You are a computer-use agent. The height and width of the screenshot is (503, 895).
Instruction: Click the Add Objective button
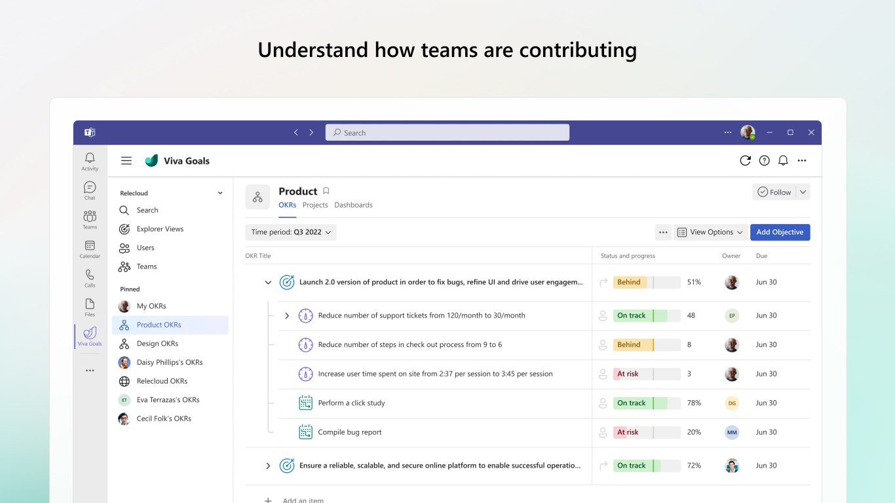[780, 232]
